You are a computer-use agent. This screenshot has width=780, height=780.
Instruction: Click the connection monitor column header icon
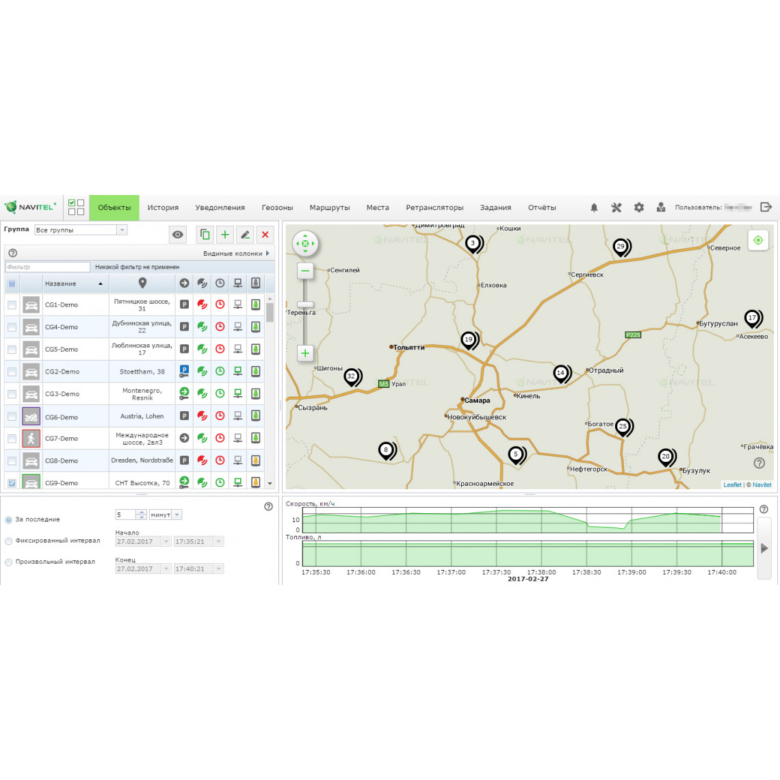[x=238, y=283]
